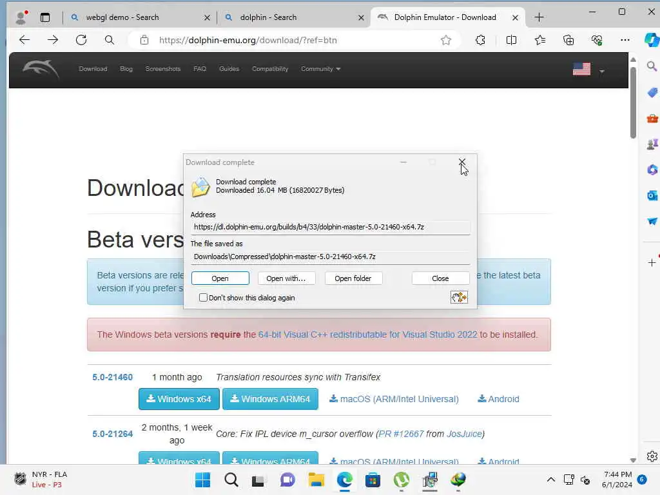Add this page to favorites star
The height and width of the screenshot is (495, 660).
click(x=446, y=40)
